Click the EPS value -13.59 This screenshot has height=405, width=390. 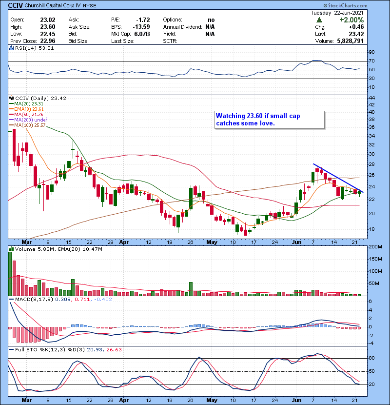coord(141,27)
